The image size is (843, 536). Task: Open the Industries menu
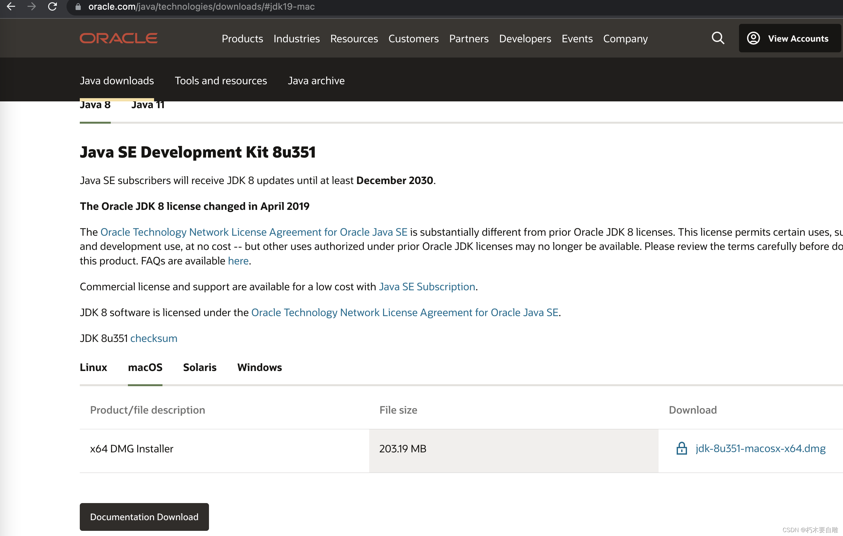[297, 38]
